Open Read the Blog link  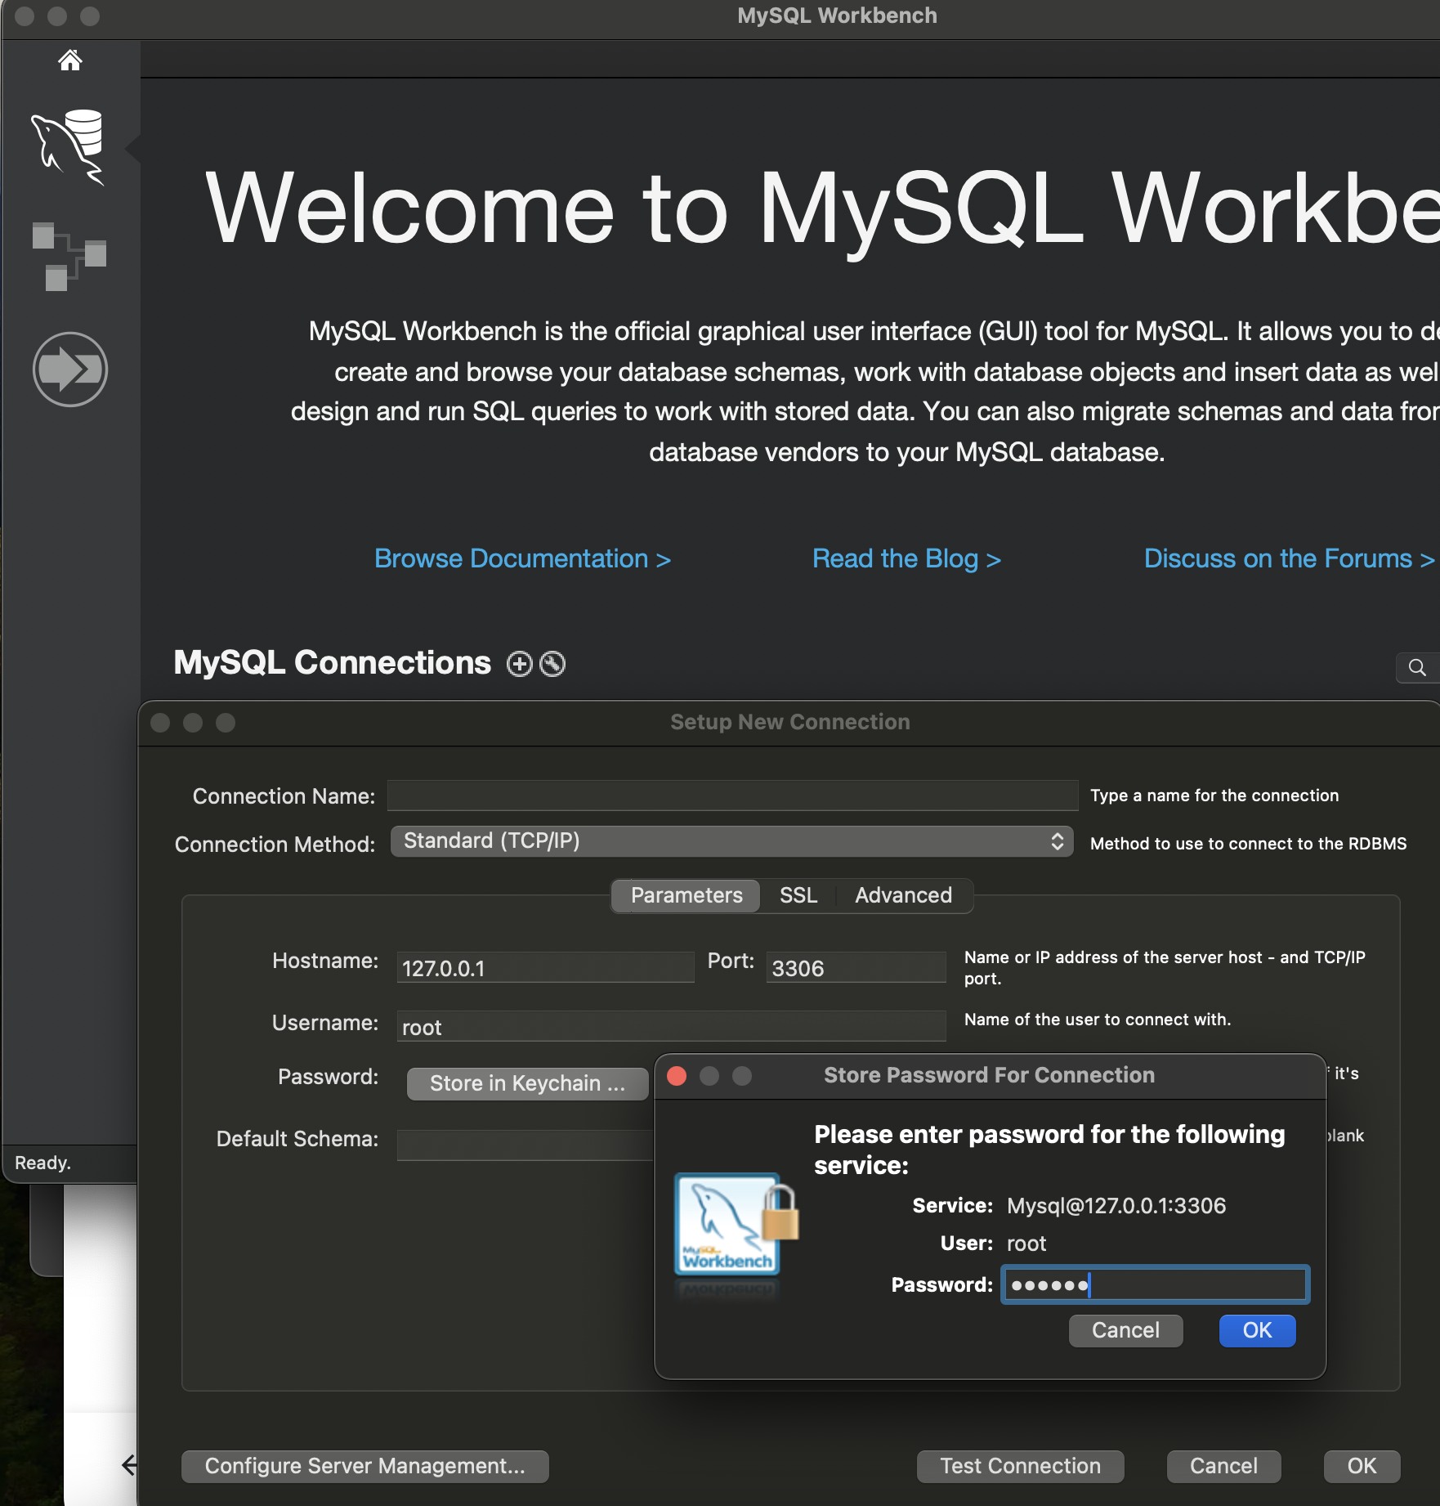[x=906, y=559]
